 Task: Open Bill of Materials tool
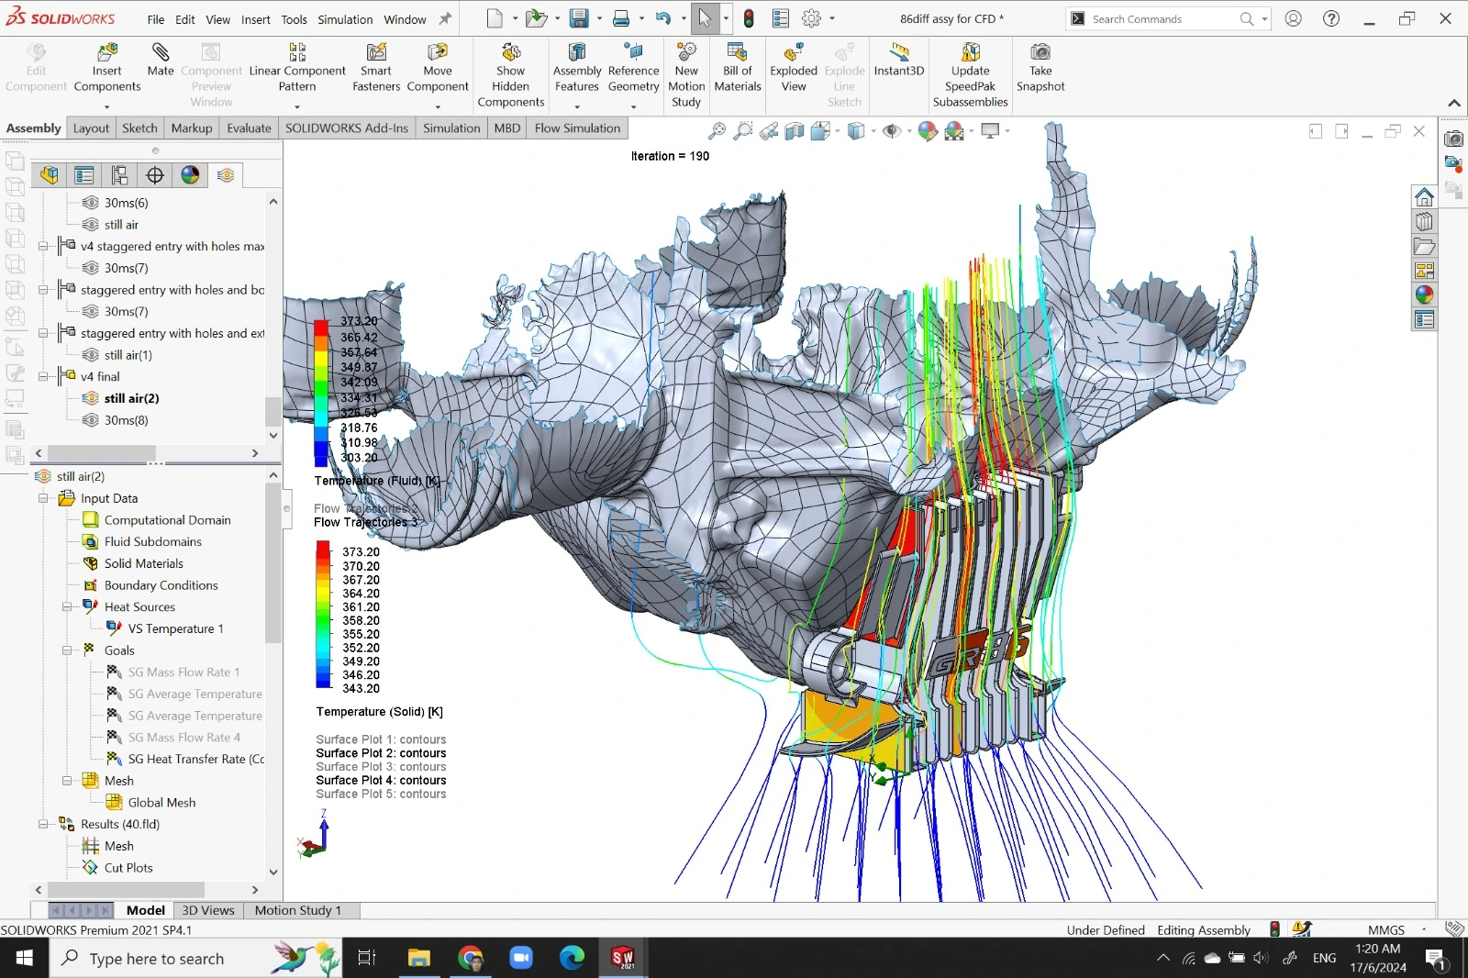pyautogui.click(x=738, y=68)
